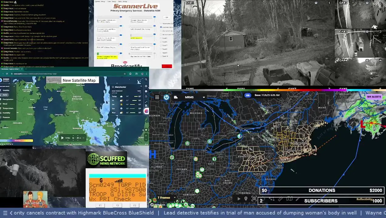Click the New Satellite Map banner
This screenshot has width=386, height=218.
coord(72,80)
